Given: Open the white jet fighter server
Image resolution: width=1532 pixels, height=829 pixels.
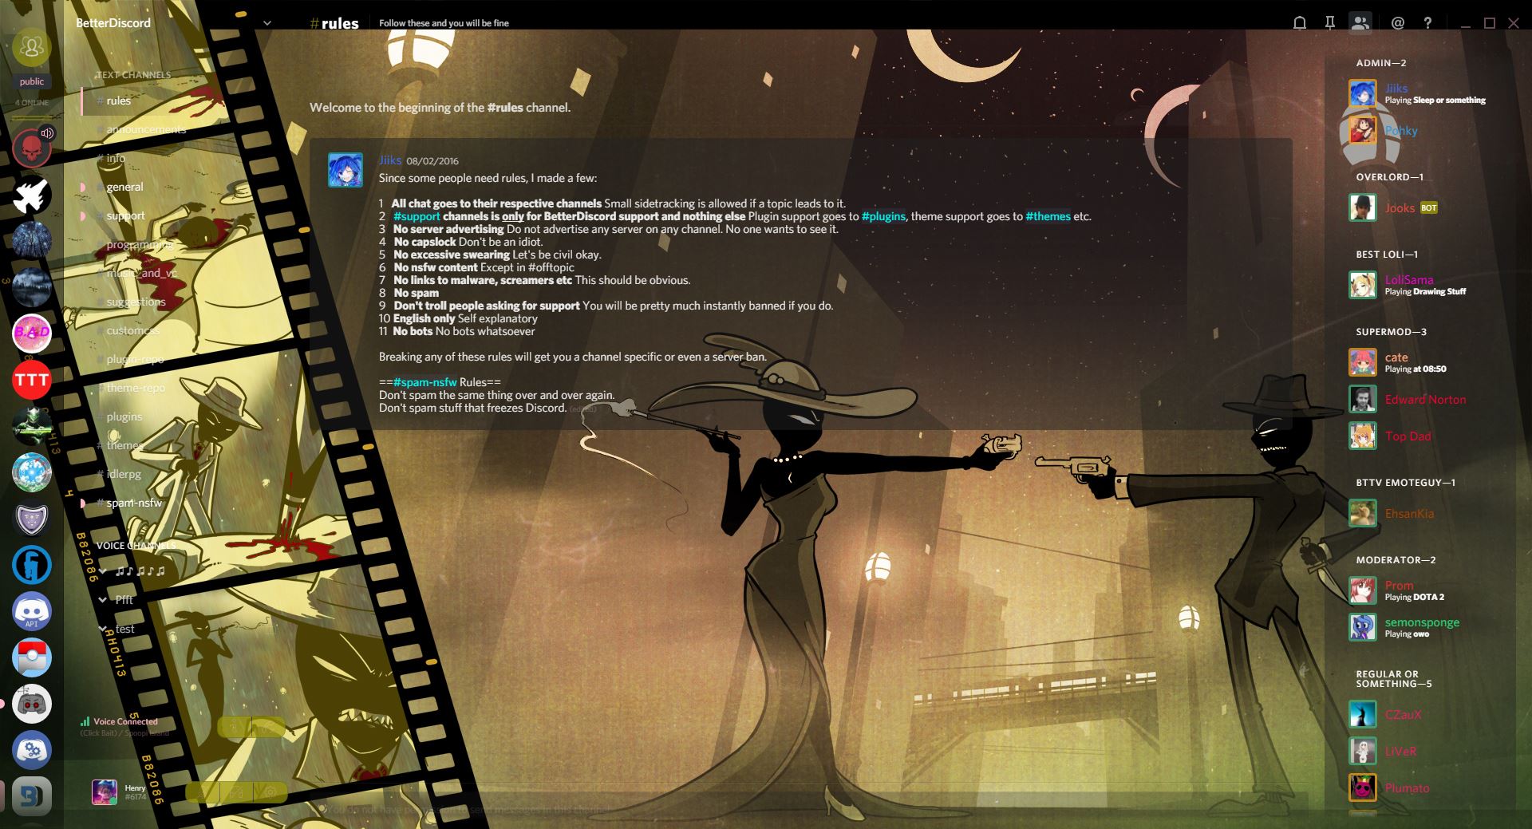Looking at the screenshot, I should point(32,195).
